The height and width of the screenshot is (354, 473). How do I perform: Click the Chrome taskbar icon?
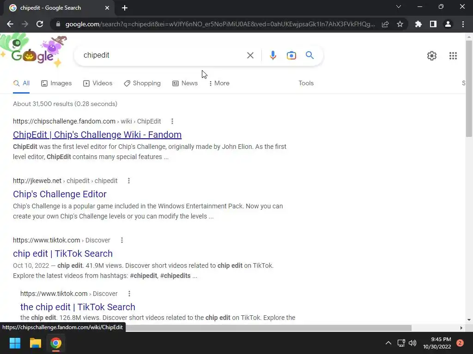[x=56, y=343]
